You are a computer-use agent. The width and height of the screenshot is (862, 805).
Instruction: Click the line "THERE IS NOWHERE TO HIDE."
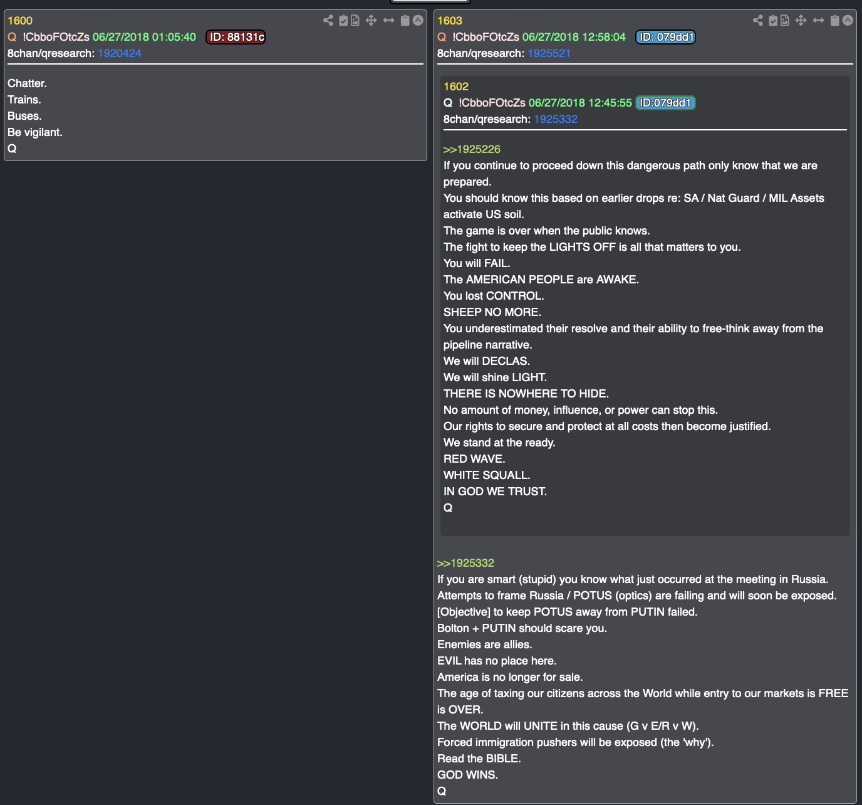pyautogui.click(x=526, y=394)
